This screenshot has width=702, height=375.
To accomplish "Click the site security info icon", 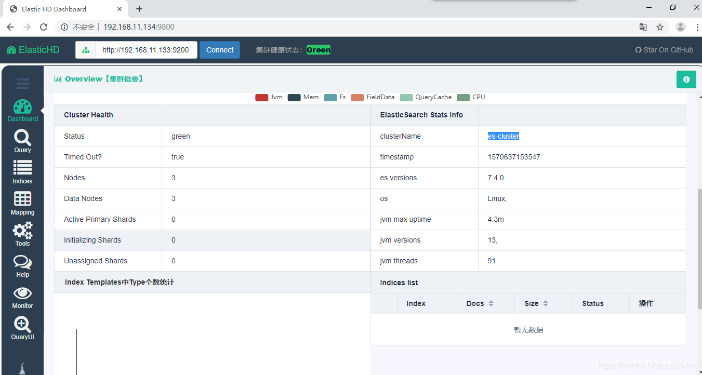I will pos(64,27).
